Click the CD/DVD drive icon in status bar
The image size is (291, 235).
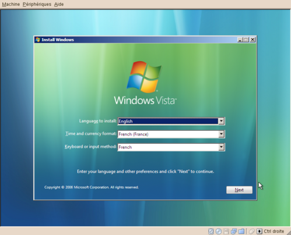point(219,231)
